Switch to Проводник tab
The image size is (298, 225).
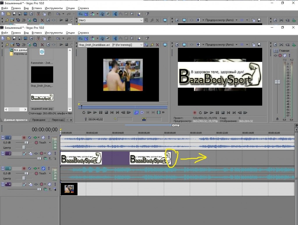point(39,120)
